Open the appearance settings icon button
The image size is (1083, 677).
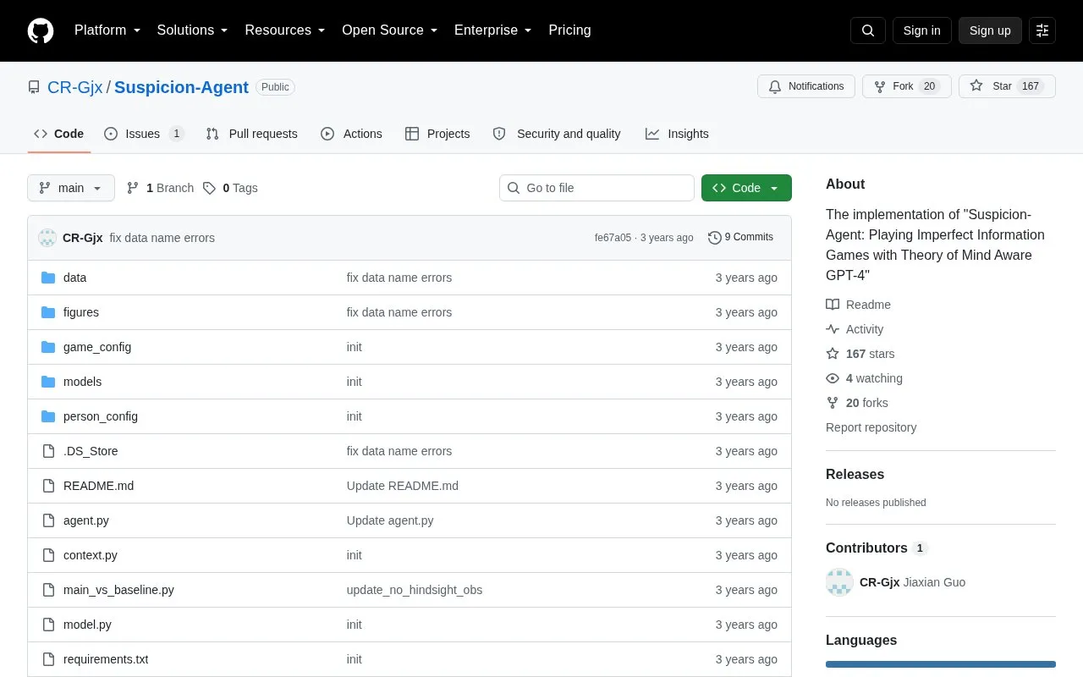pyautogui.click(x=1042, y=30)
